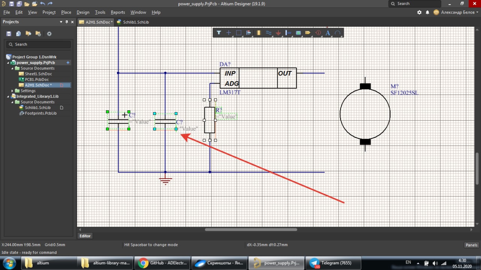This screenshot has width=481, height=270.
Task: Open the directives (red circle) tool
Action: click(318, 33)
